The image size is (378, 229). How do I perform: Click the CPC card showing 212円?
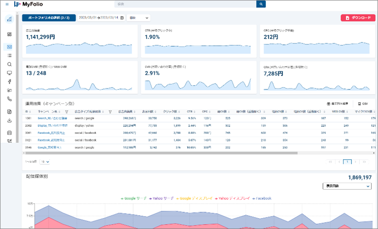point(317,41)
